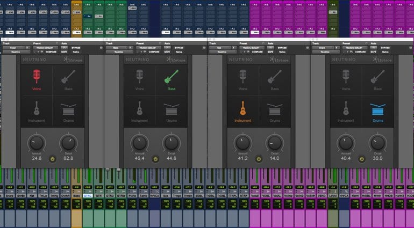Toggle BYPASS in the Vocal plug-in header
The width and height of the screenshot is (414, 228).
[76, 48]
